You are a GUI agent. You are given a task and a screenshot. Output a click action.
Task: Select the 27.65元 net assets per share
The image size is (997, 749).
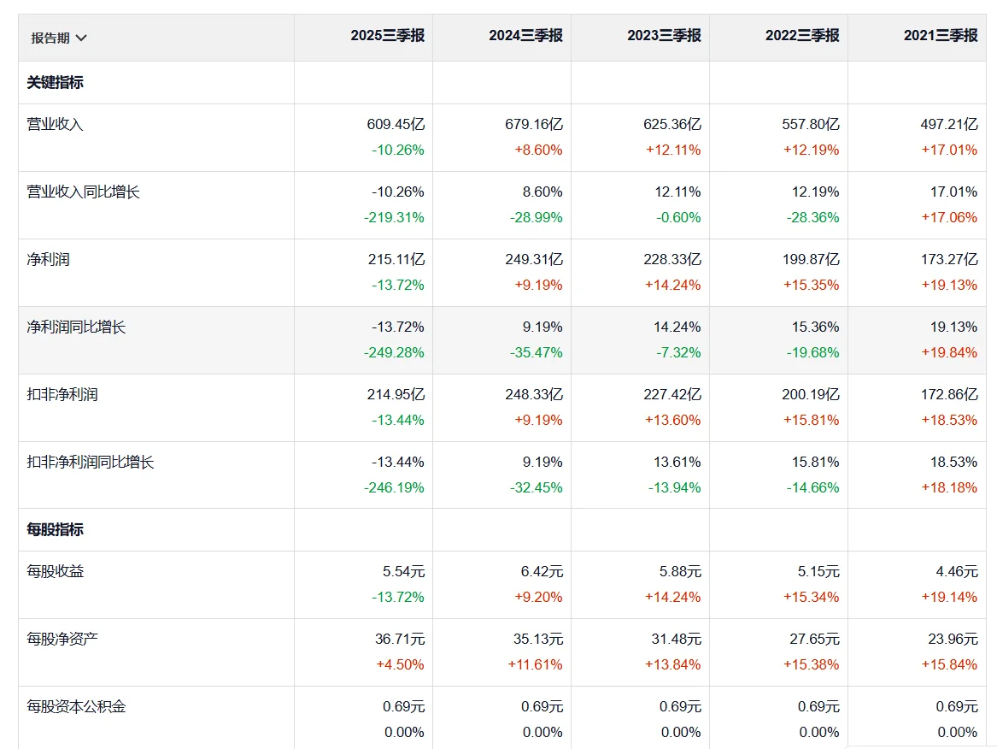tap(814, 639)
